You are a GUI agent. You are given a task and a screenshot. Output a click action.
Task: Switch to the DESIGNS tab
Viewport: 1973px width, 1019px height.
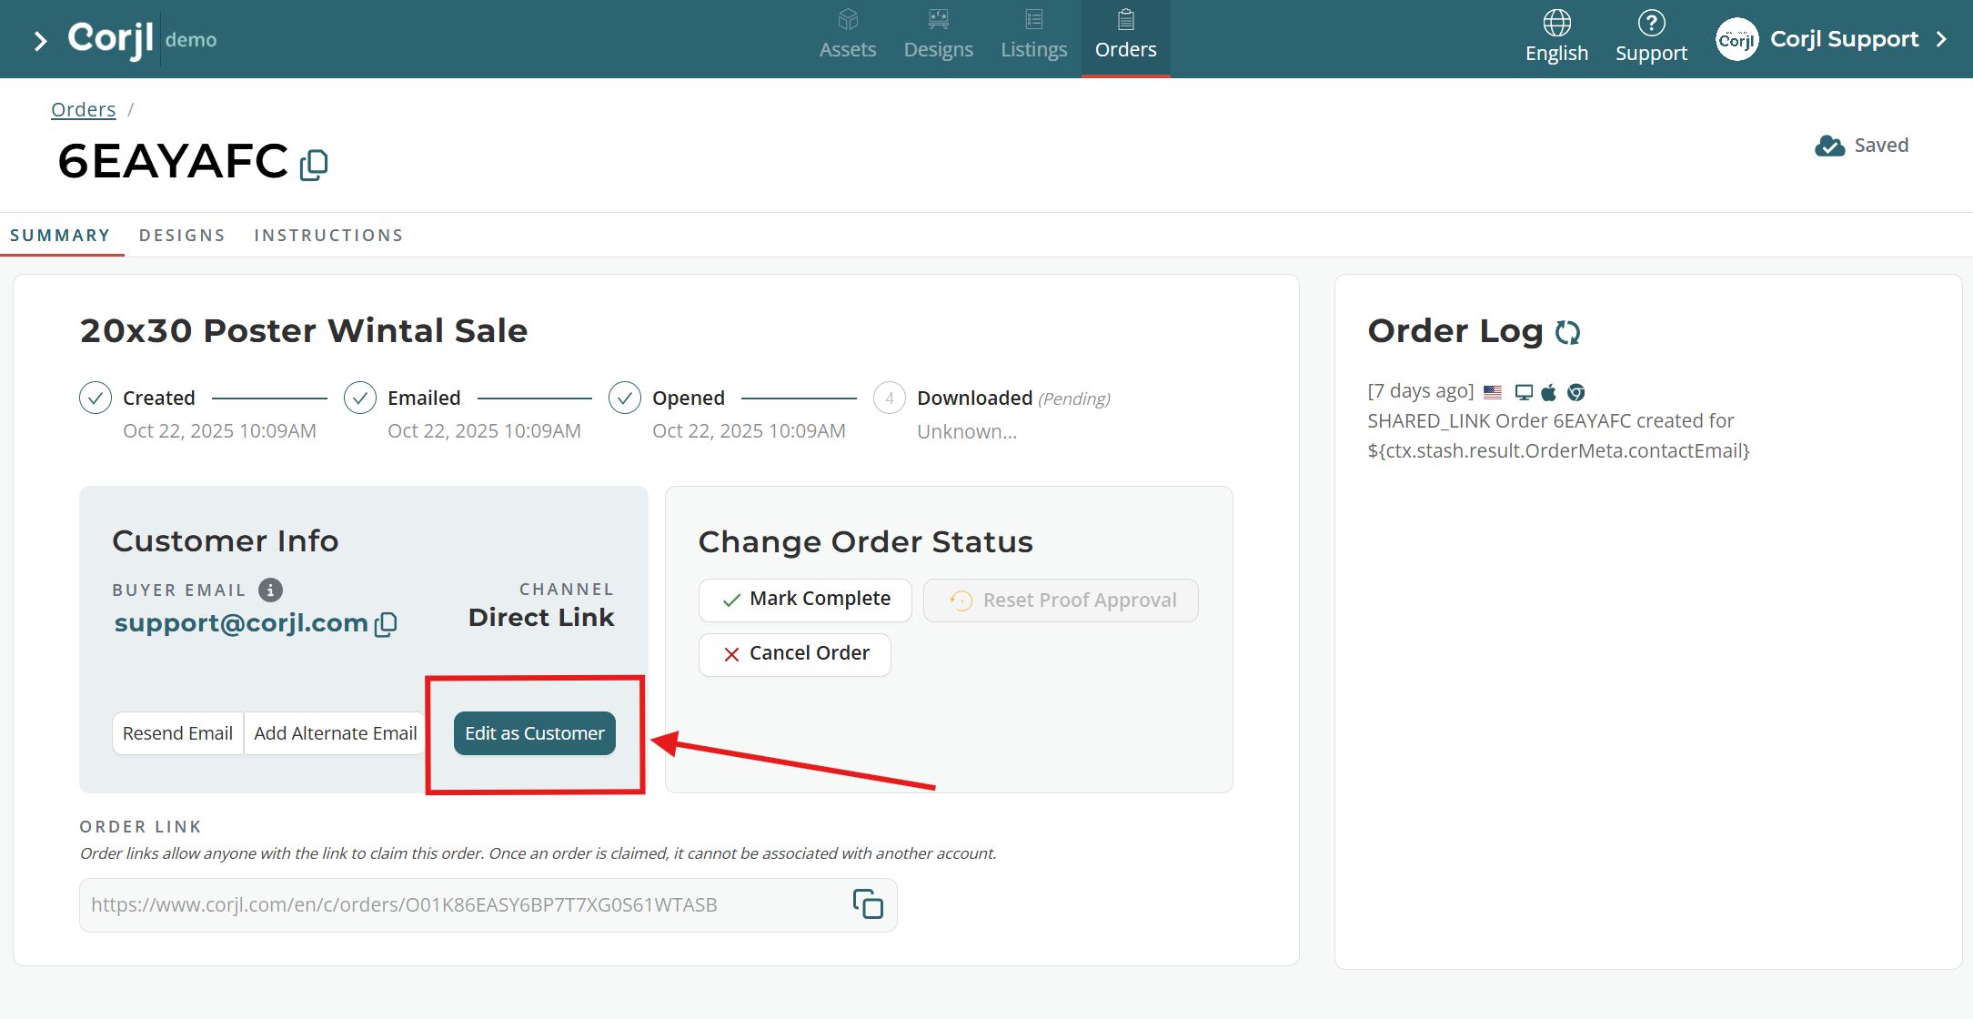182,236
